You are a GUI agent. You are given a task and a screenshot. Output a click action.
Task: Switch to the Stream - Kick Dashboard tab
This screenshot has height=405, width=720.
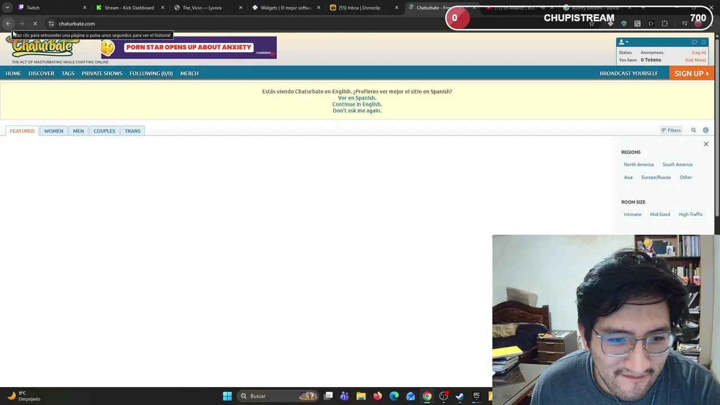click(129, 8)
